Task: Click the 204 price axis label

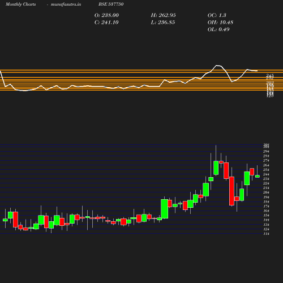Action: 266,192
